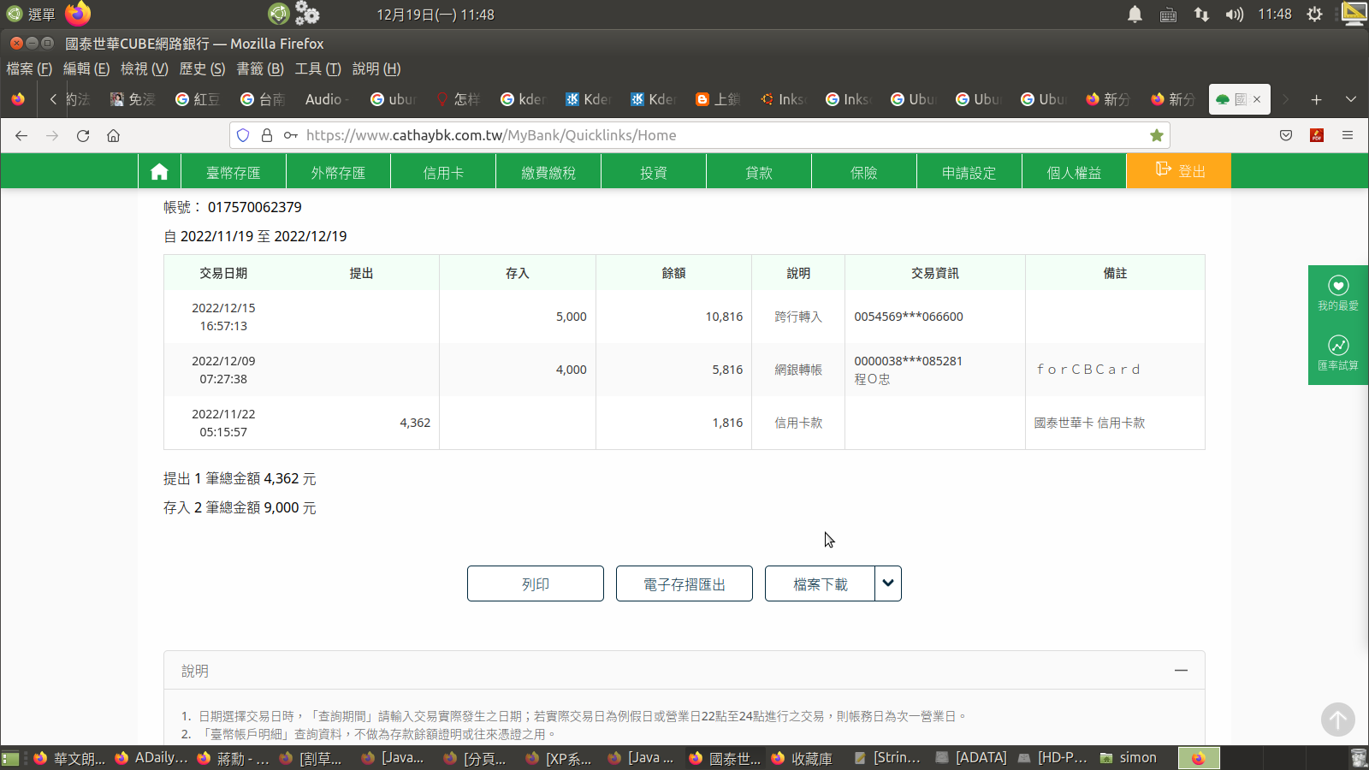Click the bookmark star in the address bar

pos(1157,135)
